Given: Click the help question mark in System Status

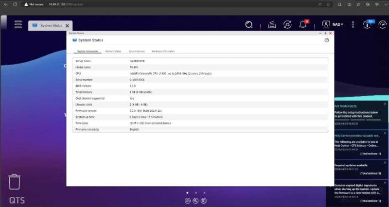Looking at the screenshot, I should [327, 40].
